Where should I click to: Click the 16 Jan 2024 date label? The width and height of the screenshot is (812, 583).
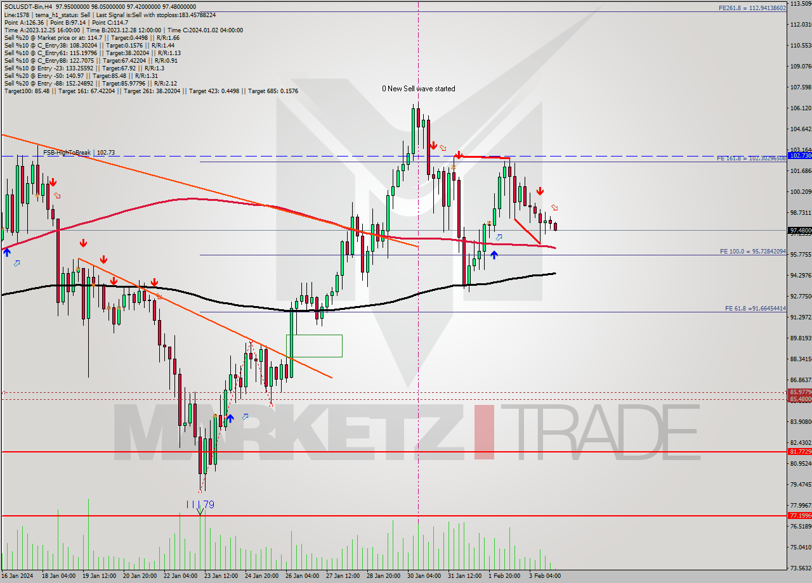(17, 576)
